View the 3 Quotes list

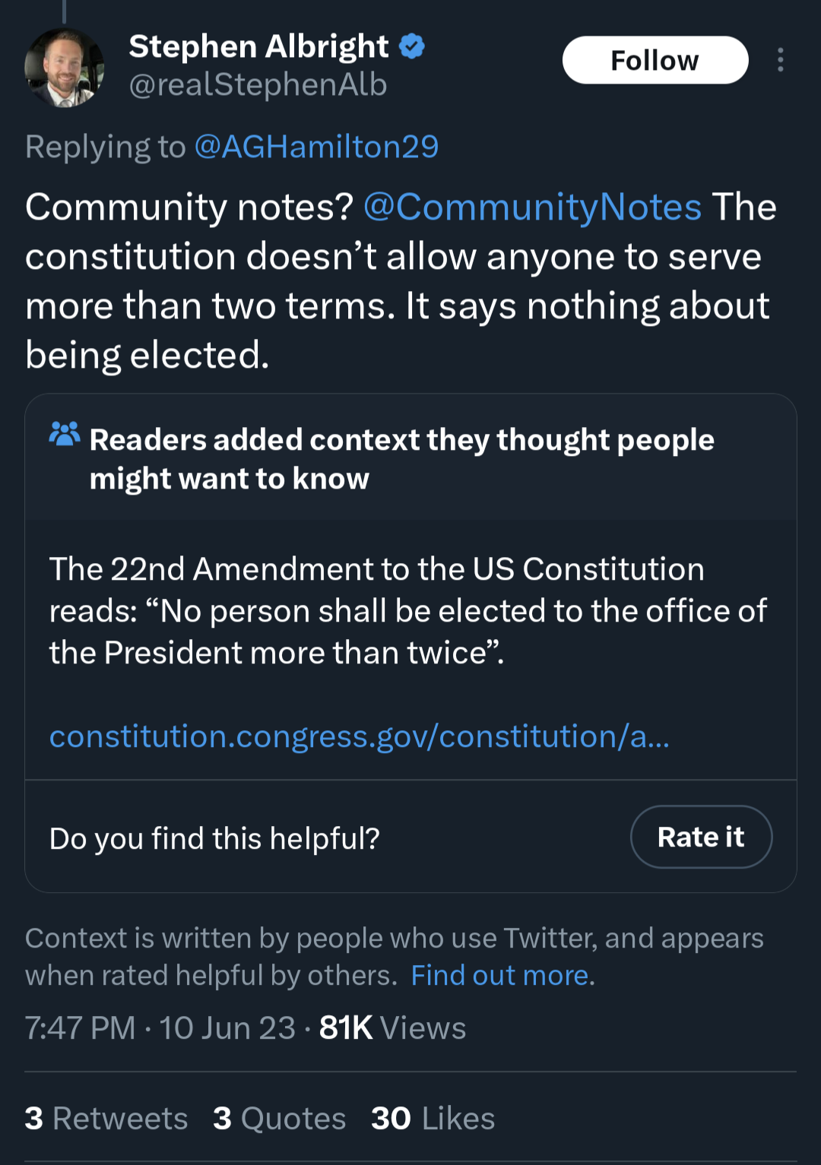point(280,1118)
